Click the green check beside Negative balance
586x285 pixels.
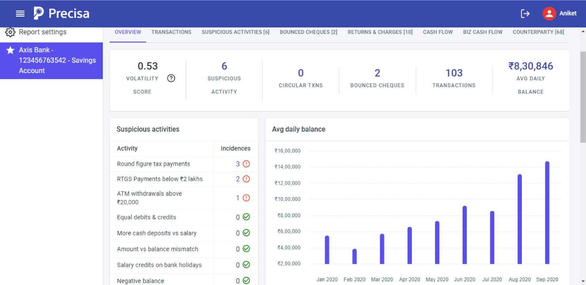coord(245,280)
